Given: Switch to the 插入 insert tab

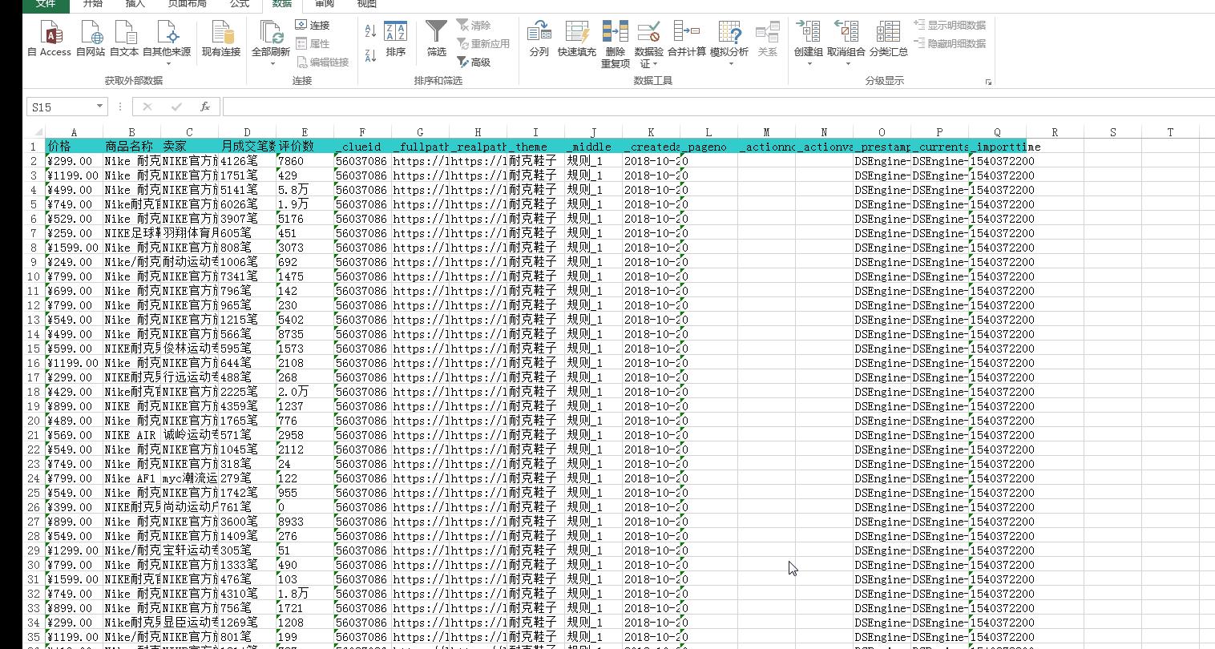Looking at the screenshot, I should pos(135,4).
